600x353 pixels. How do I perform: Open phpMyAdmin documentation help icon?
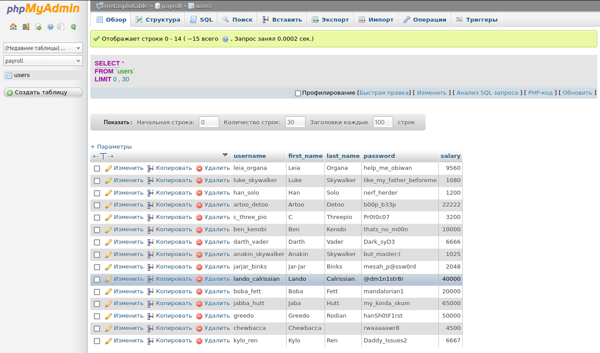[x=50, y=27]
